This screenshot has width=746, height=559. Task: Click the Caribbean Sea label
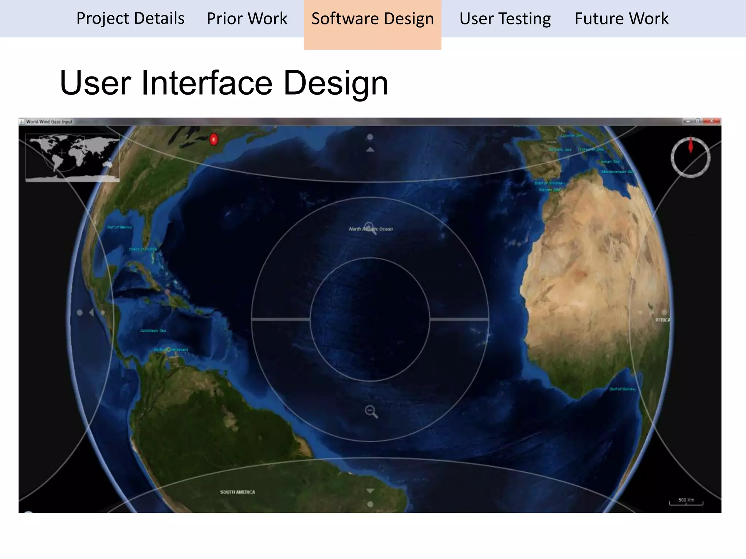tap(153, 330)
